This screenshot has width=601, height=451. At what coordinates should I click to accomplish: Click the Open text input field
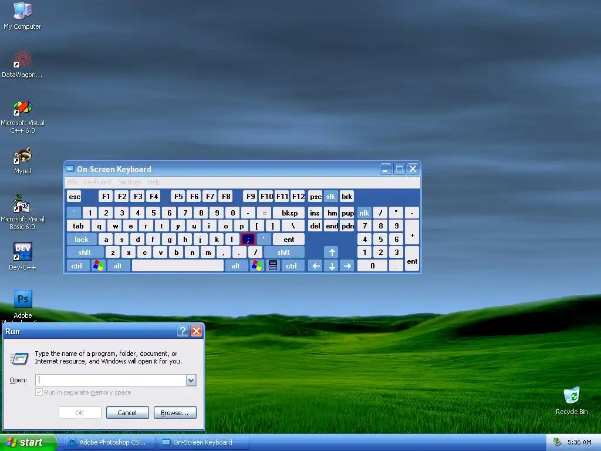tap(111, 380)
